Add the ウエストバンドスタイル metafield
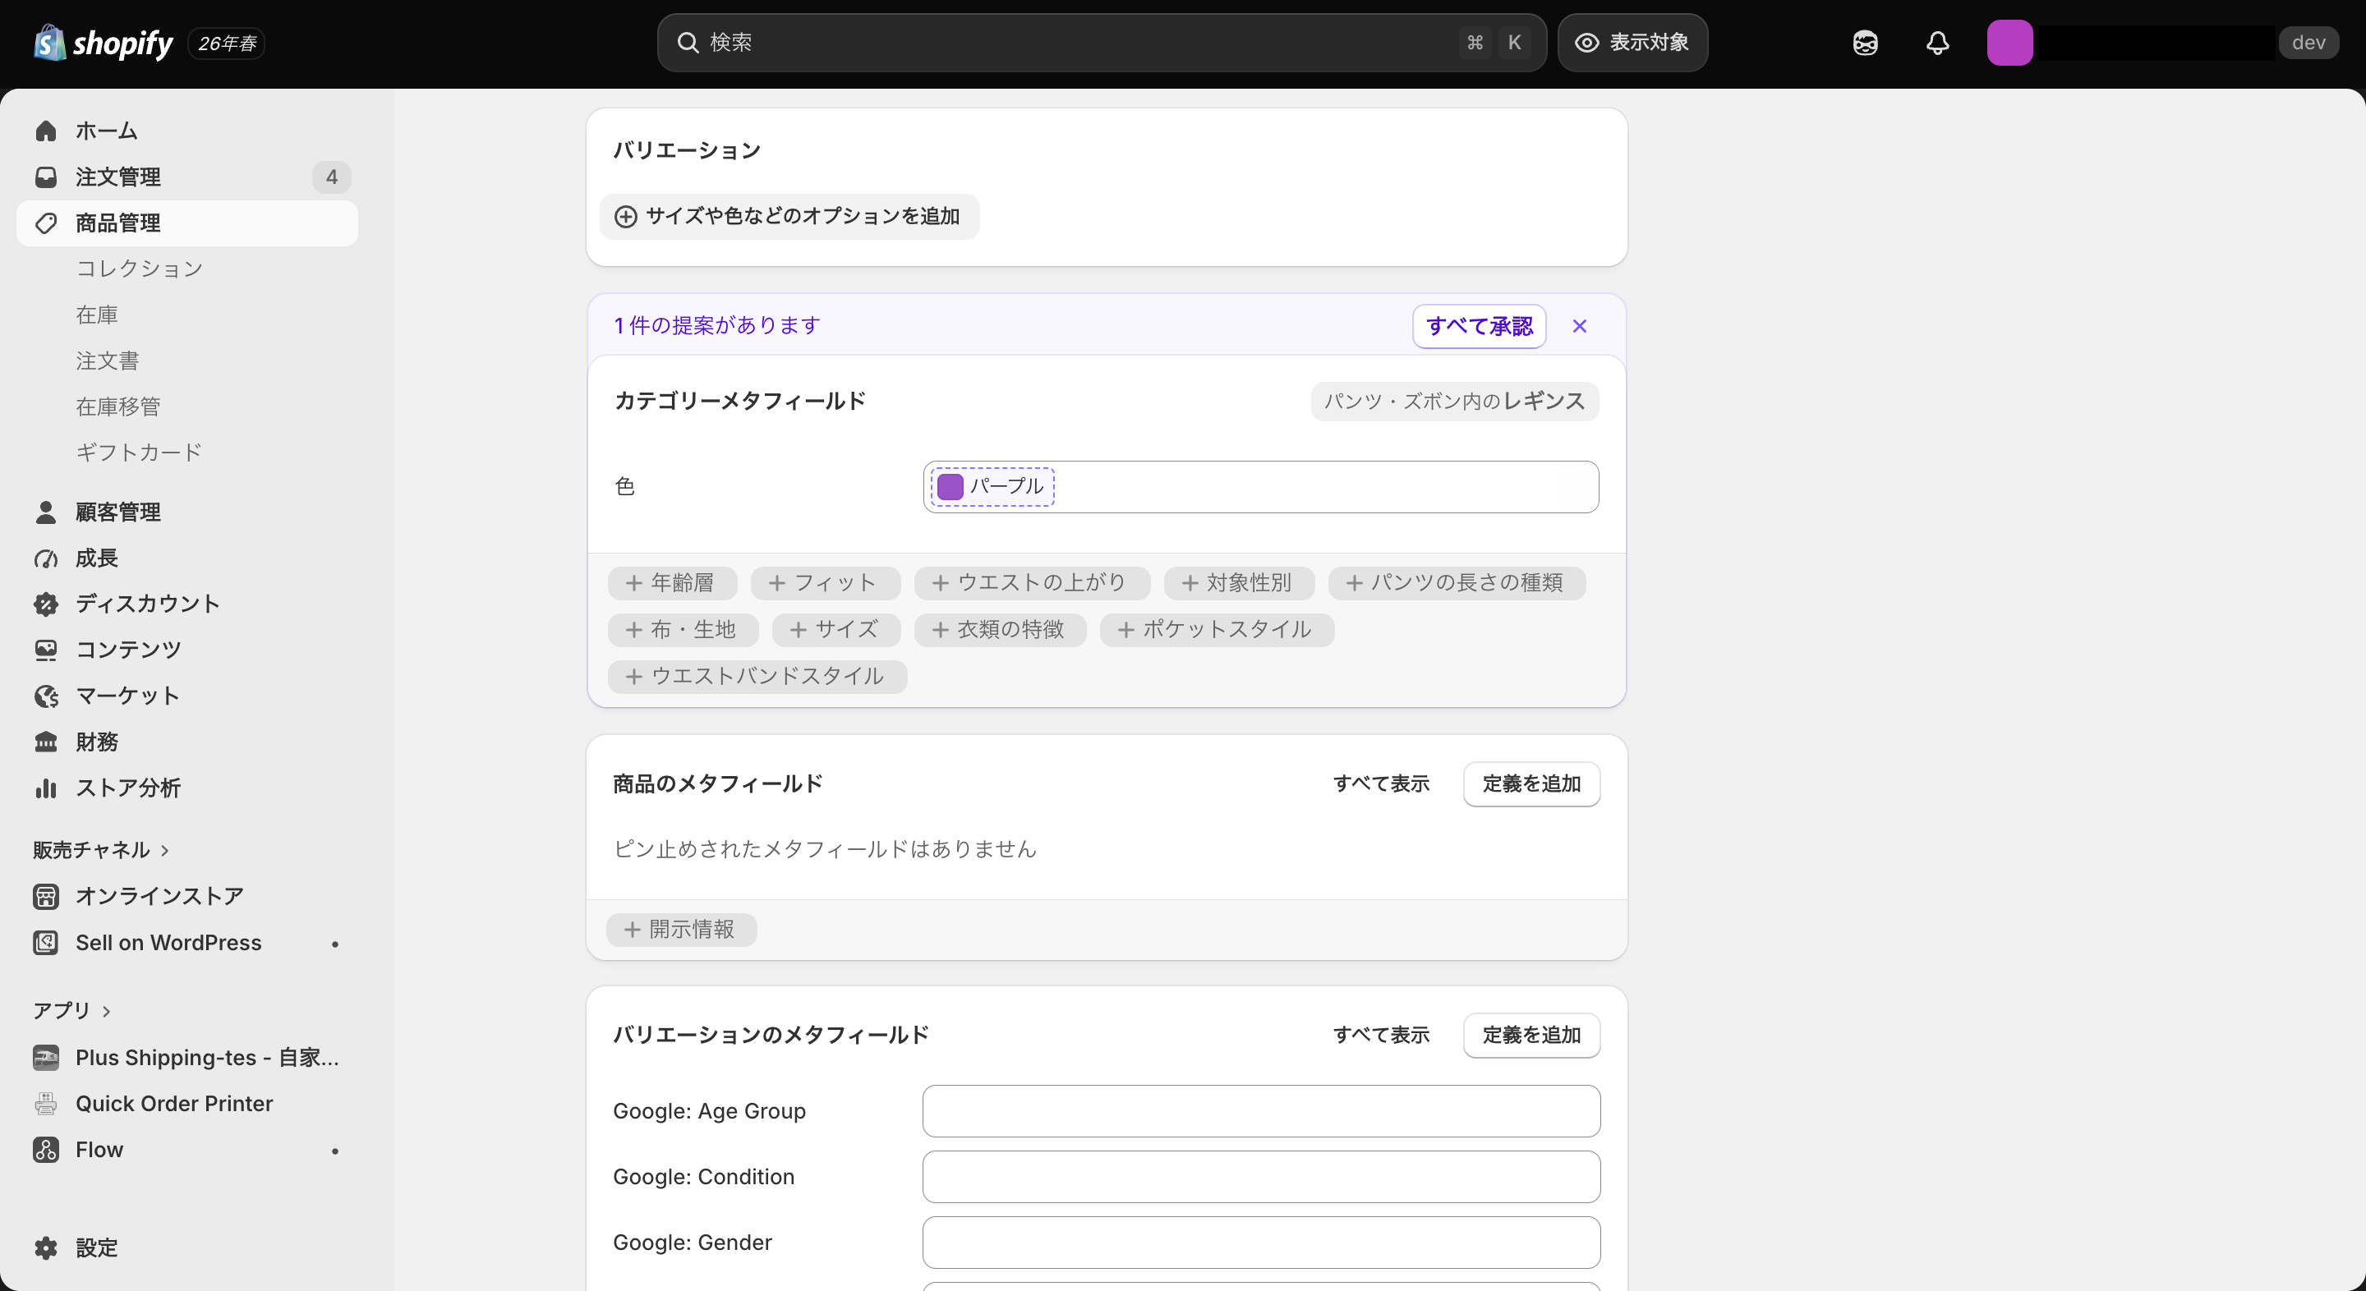This screenshot has height=1291, width=2366. coord(757,677)
